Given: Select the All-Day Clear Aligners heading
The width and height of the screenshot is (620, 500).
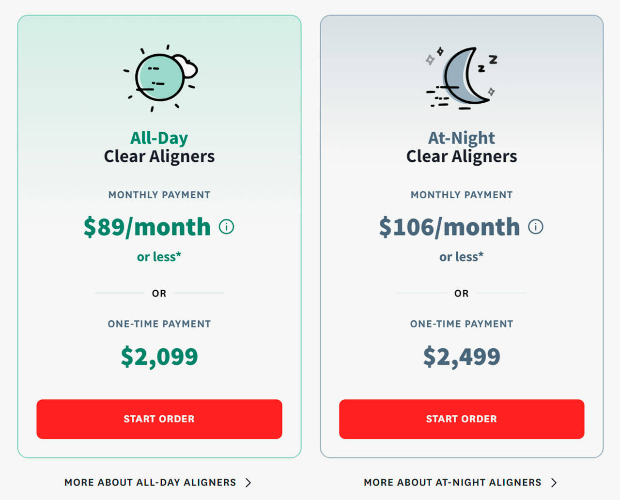Looking at the screenshot, I should pos(159,147).
